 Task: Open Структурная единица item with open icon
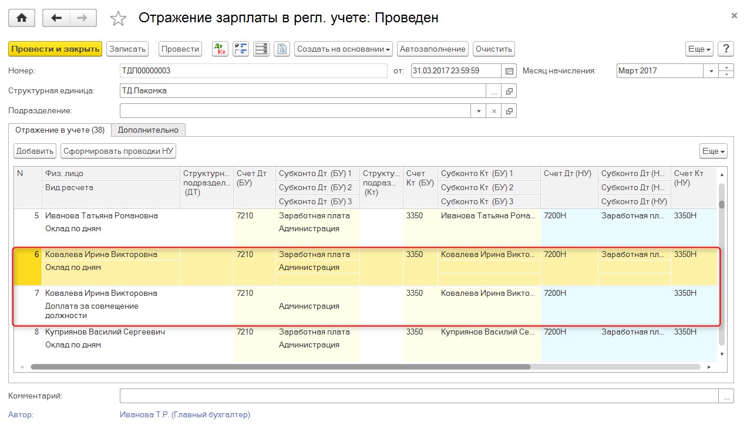509,91
